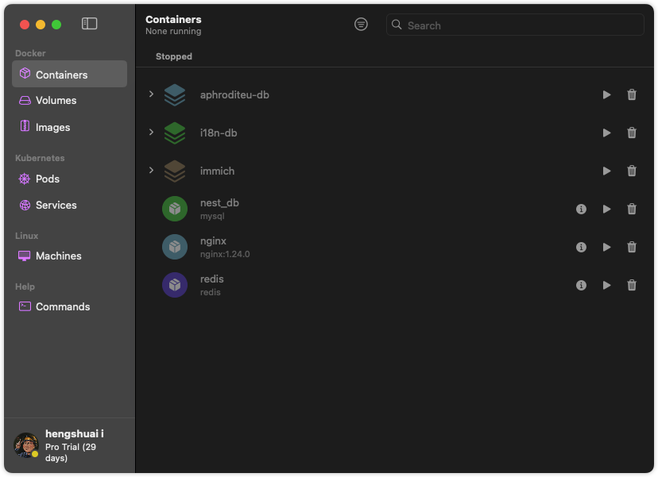
Task: Expand the aphroditeu-db compose group
Action: [151, 94]
